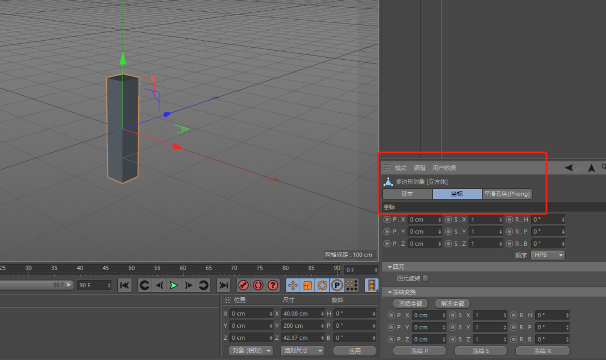Go to the previous keyframe
Screen dimensions: 606x360
(x=144, y=285)
